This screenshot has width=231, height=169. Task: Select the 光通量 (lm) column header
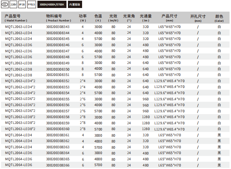[x=146, y=18]
